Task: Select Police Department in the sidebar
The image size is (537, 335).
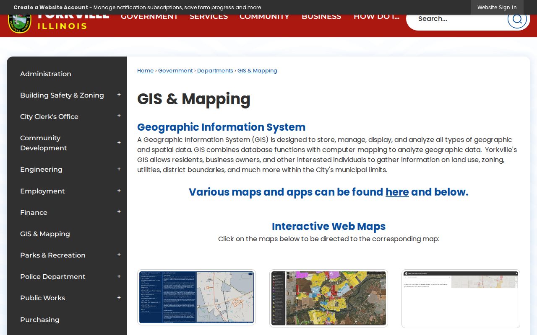Action: tap(53, 276)
